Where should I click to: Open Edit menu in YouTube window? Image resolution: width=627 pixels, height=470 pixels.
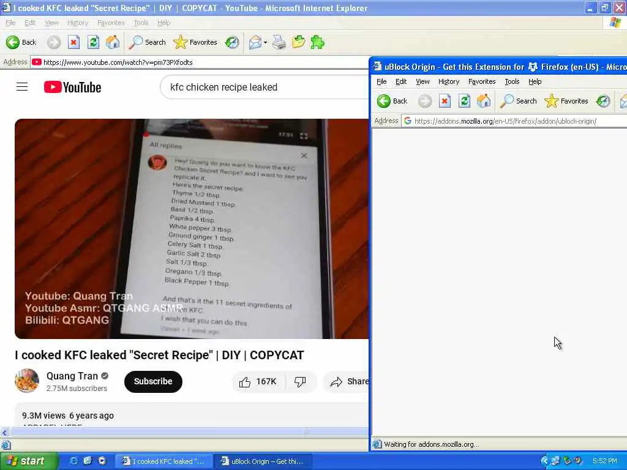(30, 23)
